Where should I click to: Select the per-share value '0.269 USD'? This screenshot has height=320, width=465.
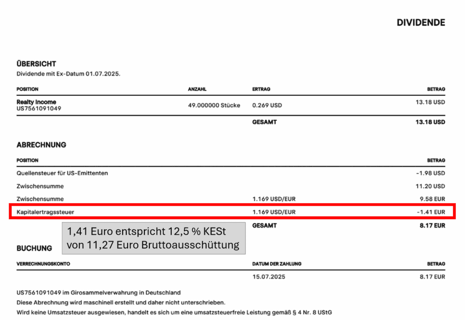[267, 105]
